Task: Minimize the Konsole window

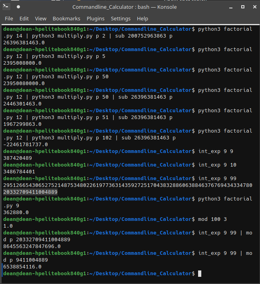Action: click(231, 7)
